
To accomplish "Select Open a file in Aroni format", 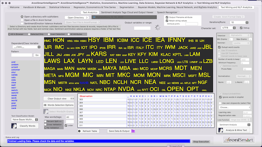I will (x=22, y=20).
